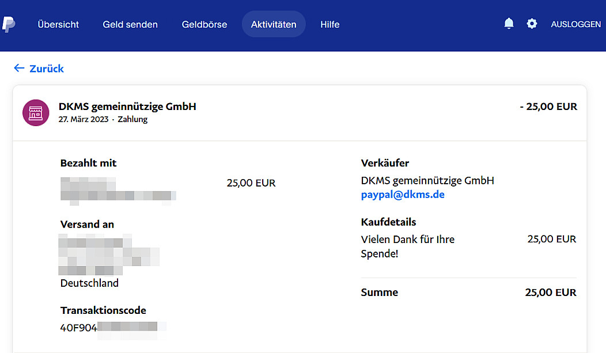This screenshot has width=606, height=353.
Task: Open settings via the gear icon
Action: click(x=532, y=24)
